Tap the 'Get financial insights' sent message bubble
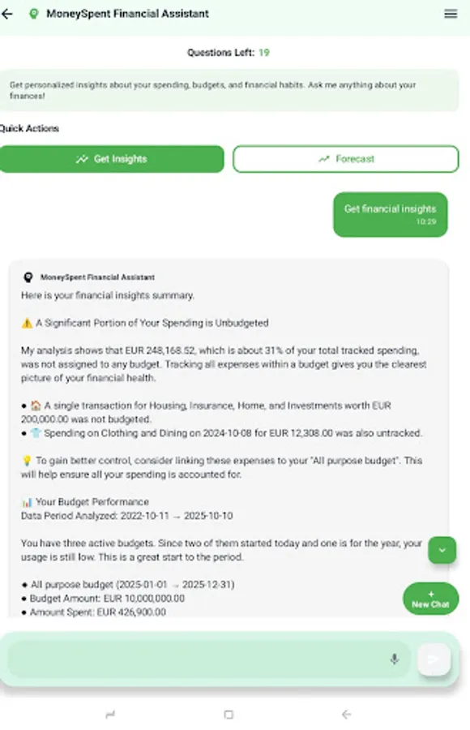Viewport: 470px width, 730px height. click(390, 214)
